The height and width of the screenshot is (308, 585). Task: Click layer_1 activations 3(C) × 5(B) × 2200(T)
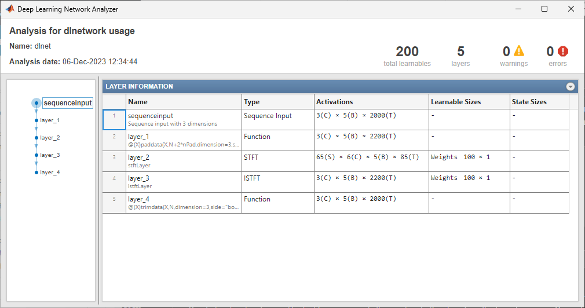[372, 140]
